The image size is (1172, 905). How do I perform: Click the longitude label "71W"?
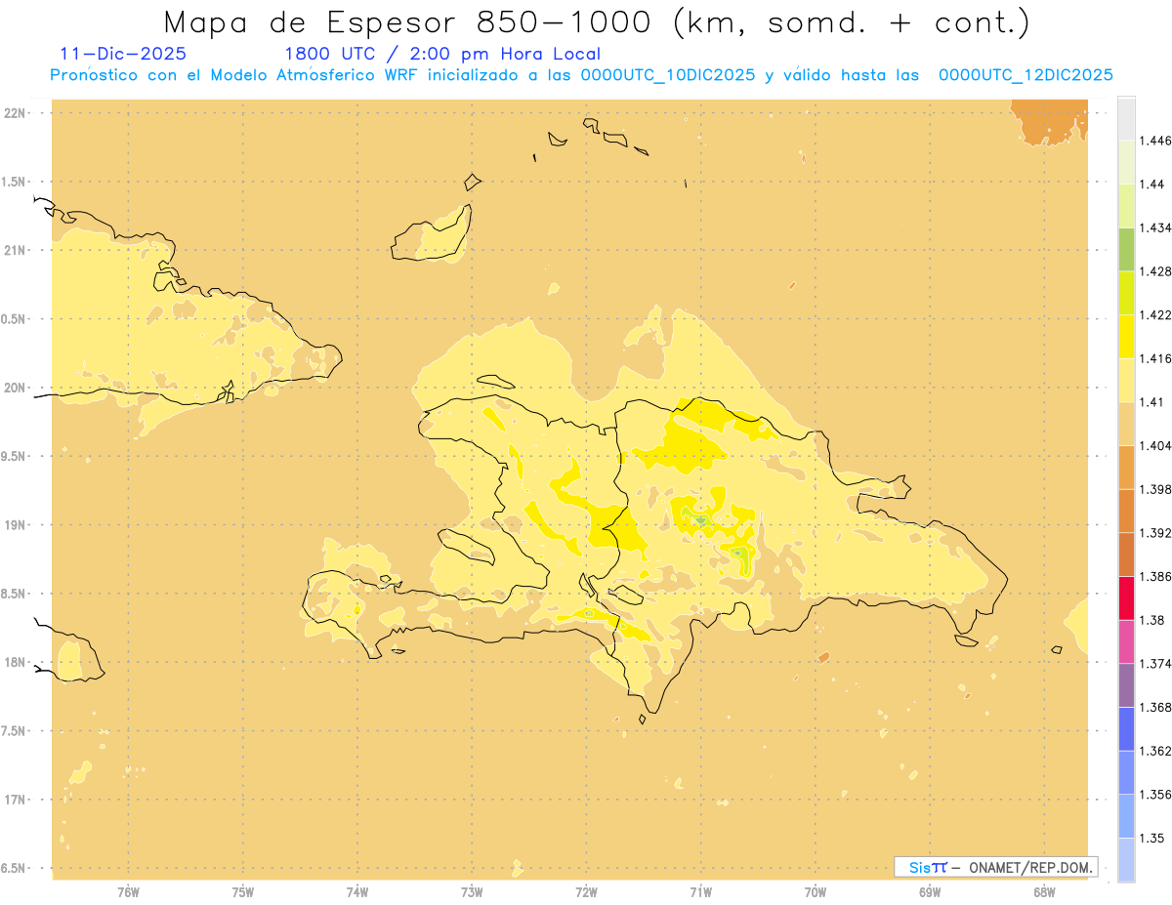point(701,891)
